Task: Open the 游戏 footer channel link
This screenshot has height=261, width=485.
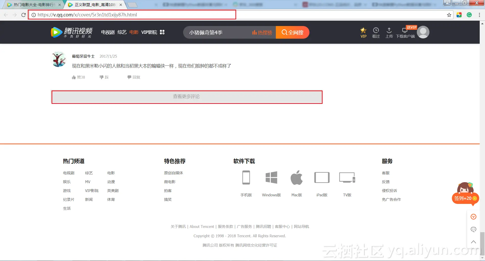Action: [x=67, y=191]
